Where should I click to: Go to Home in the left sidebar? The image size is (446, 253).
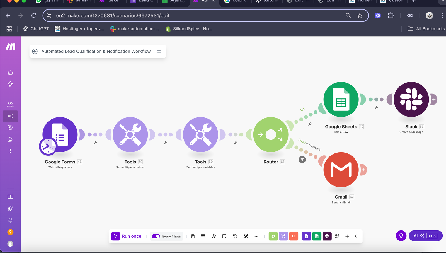tap(10, 73)
